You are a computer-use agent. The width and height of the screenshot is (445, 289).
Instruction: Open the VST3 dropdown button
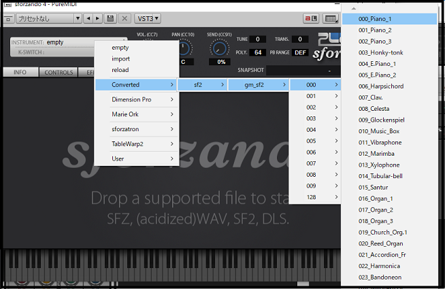148,19
